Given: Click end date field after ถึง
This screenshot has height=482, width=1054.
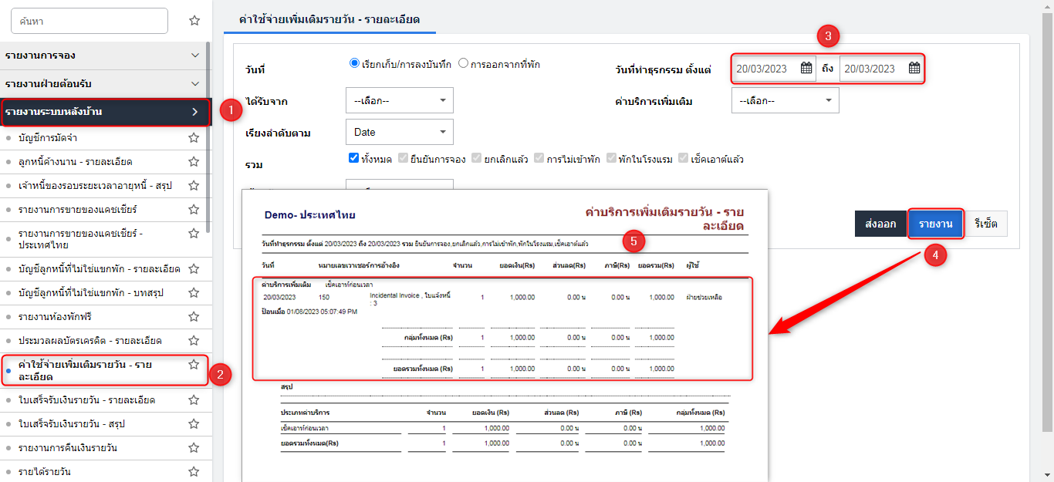Looking at the screenshot, I should (x=882, y=68).
